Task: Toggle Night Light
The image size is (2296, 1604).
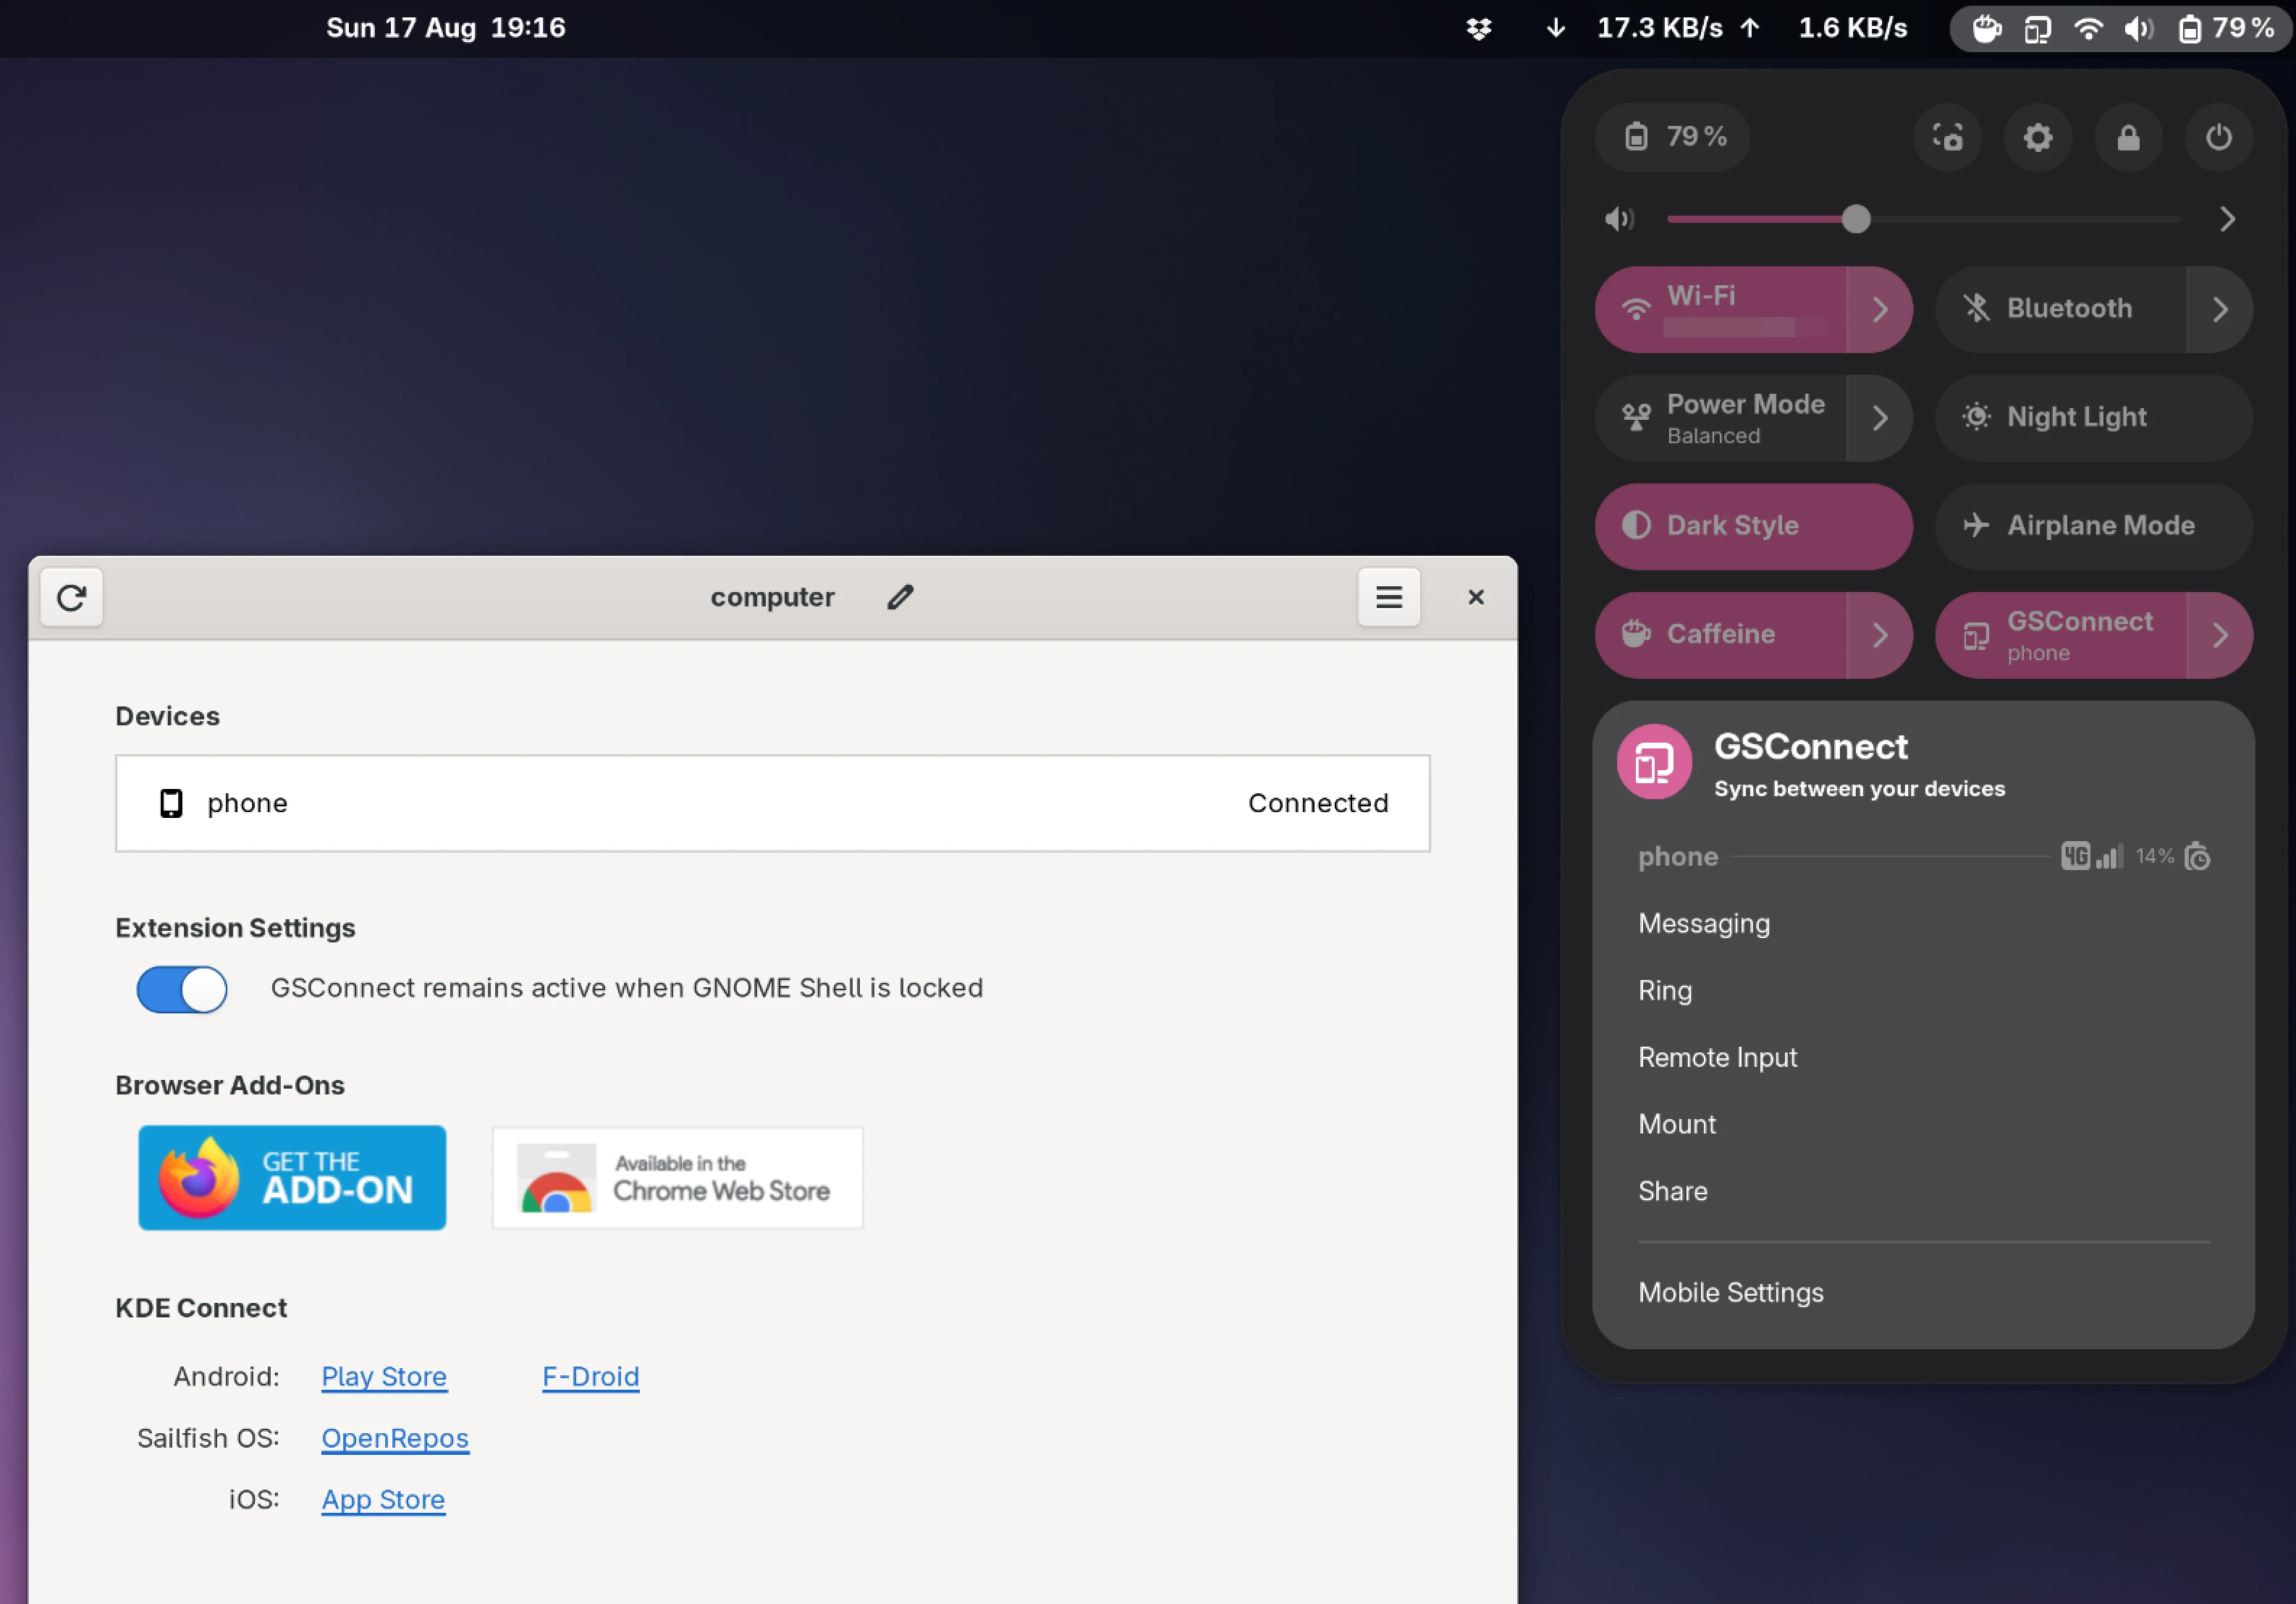Action: pos(2094,418)
